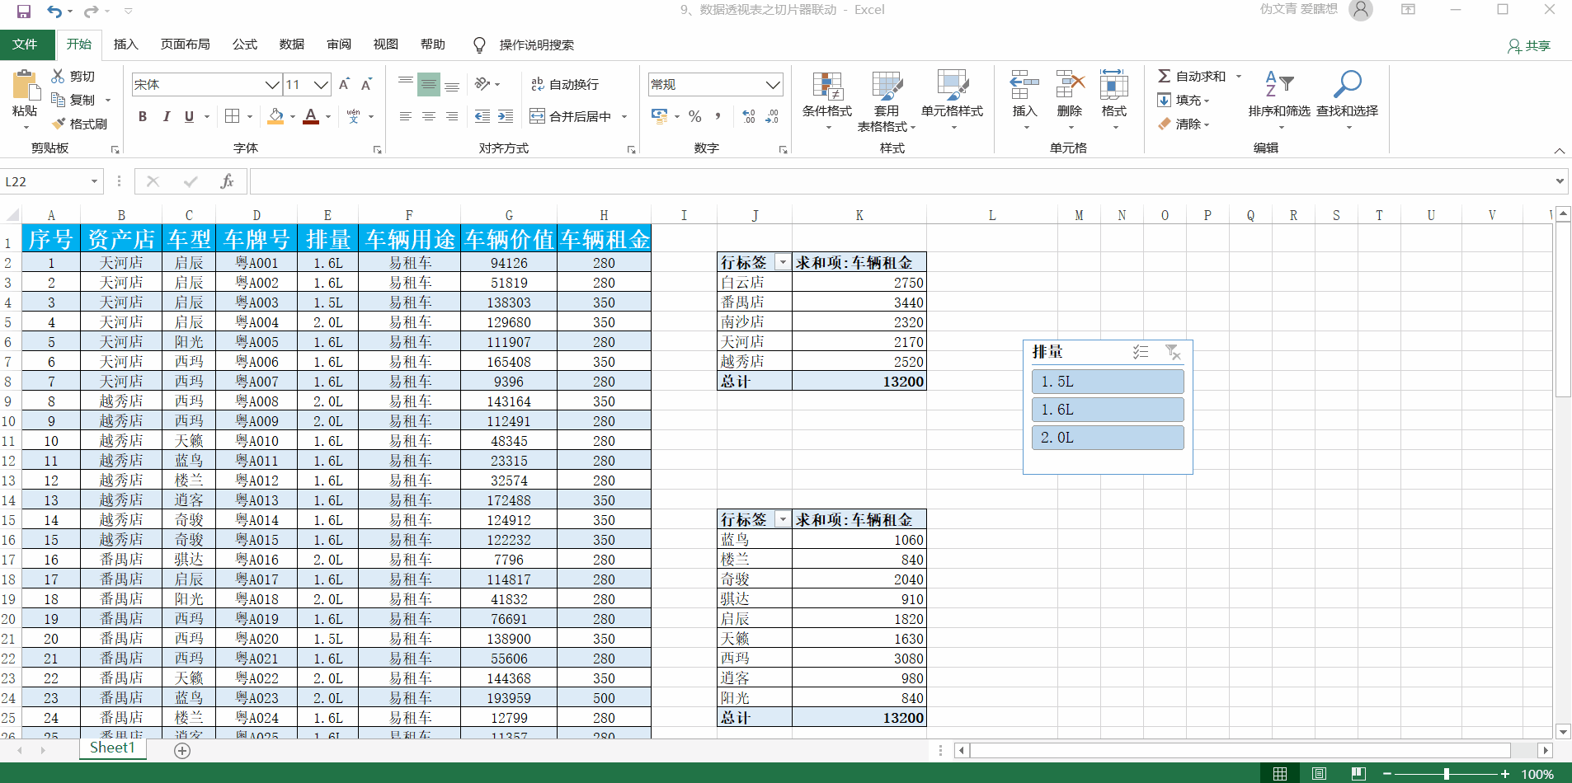Click Insert cells icon
The height and width of the screenshot is (783, 1572).
pyautogui.click(x=1024, y=85)
